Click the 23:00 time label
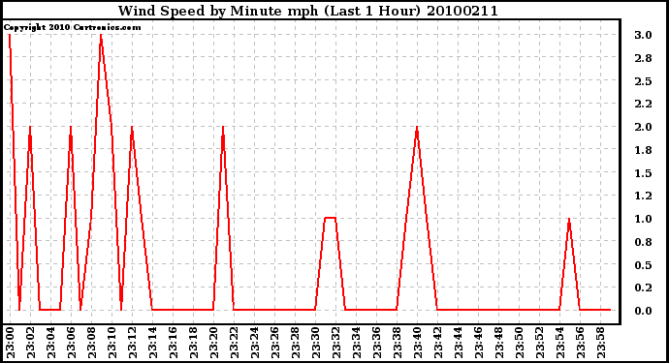 [11, 343]
